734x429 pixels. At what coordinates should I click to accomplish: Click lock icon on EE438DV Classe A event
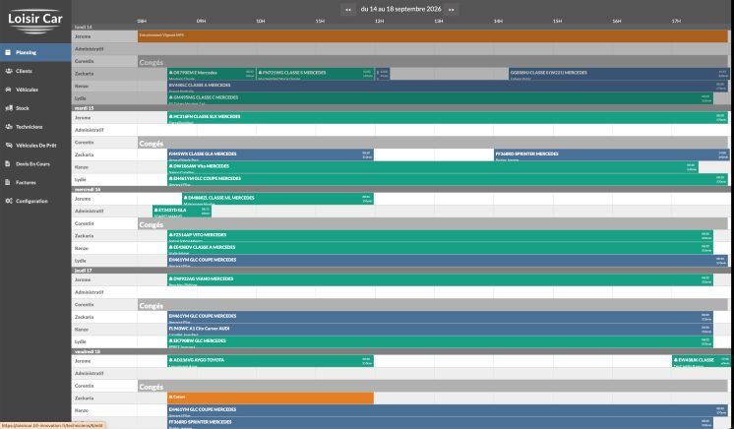tap(171, 247)
